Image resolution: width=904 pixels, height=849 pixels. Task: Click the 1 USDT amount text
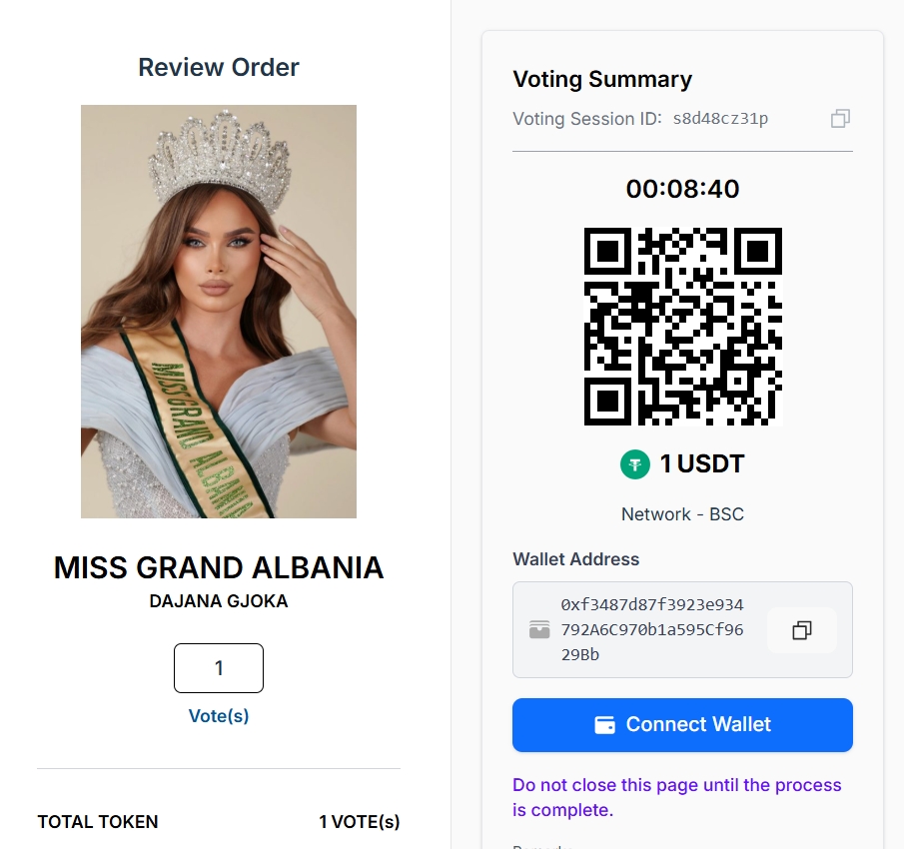[701, 463]
